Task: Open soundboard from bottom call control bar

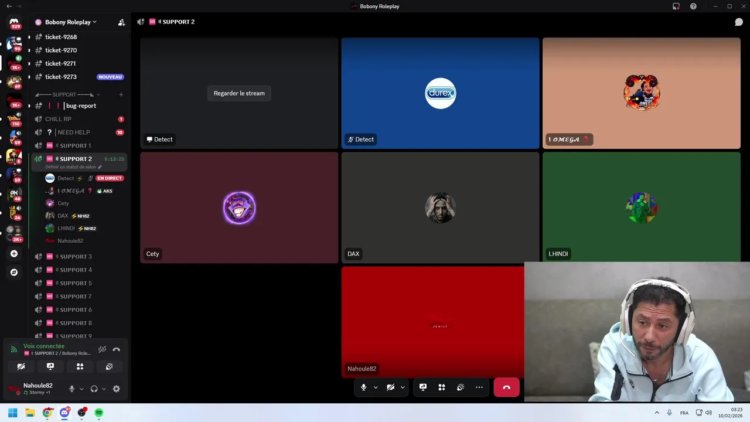Action: [x=461, y=387]
